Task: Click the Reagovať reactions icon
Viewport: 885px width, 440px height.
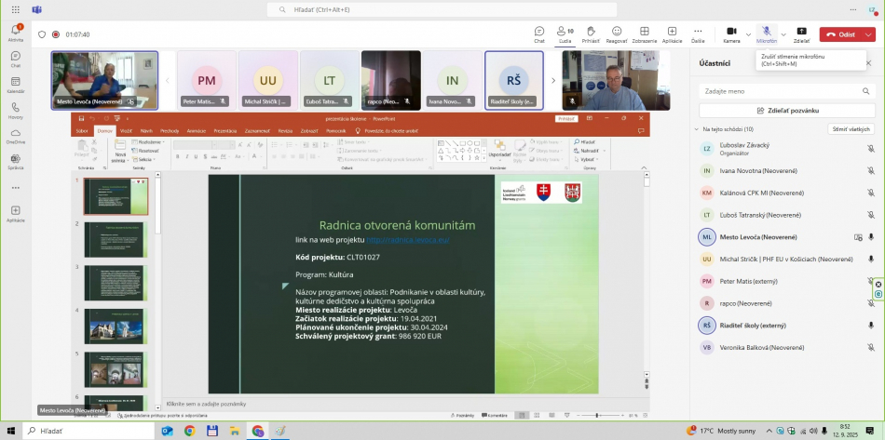Action: point(617,33)
